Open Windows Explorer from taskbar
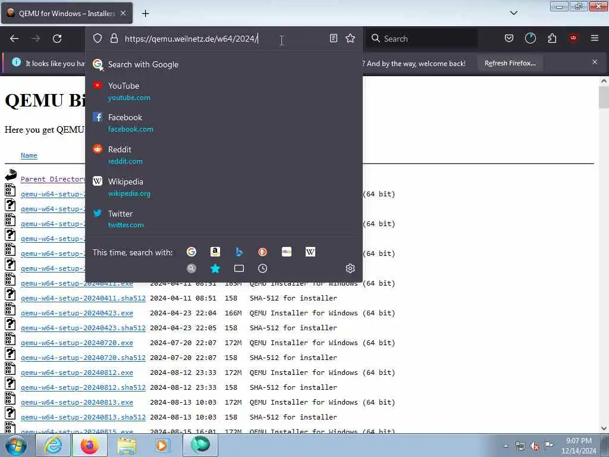Screen dimensions: 609x457 coord(127,445)
